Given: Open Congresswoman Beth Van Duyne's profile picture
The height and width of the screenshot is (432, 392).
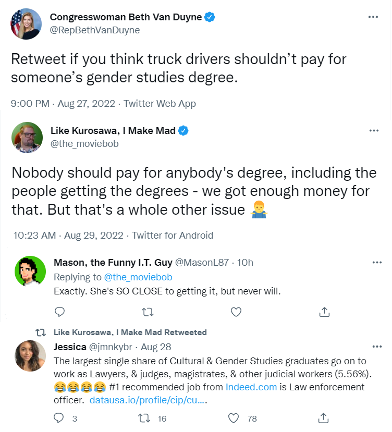Looking at the screenshot, I should 26,23.
